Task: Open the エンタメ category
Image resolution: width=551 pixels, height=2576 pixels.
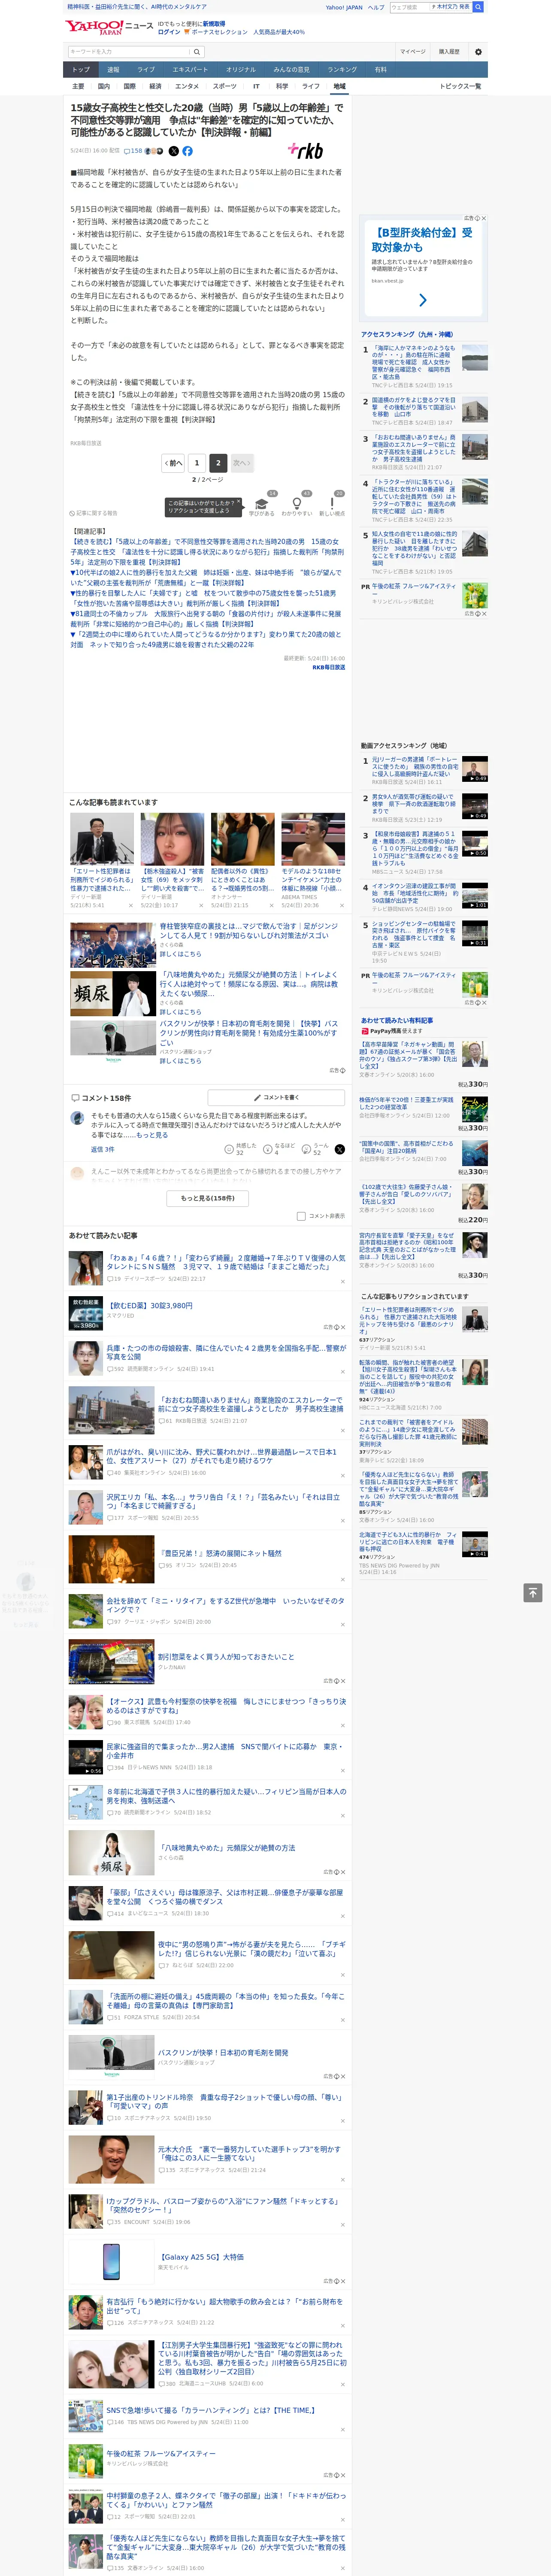Action: [x=187, y=86]
